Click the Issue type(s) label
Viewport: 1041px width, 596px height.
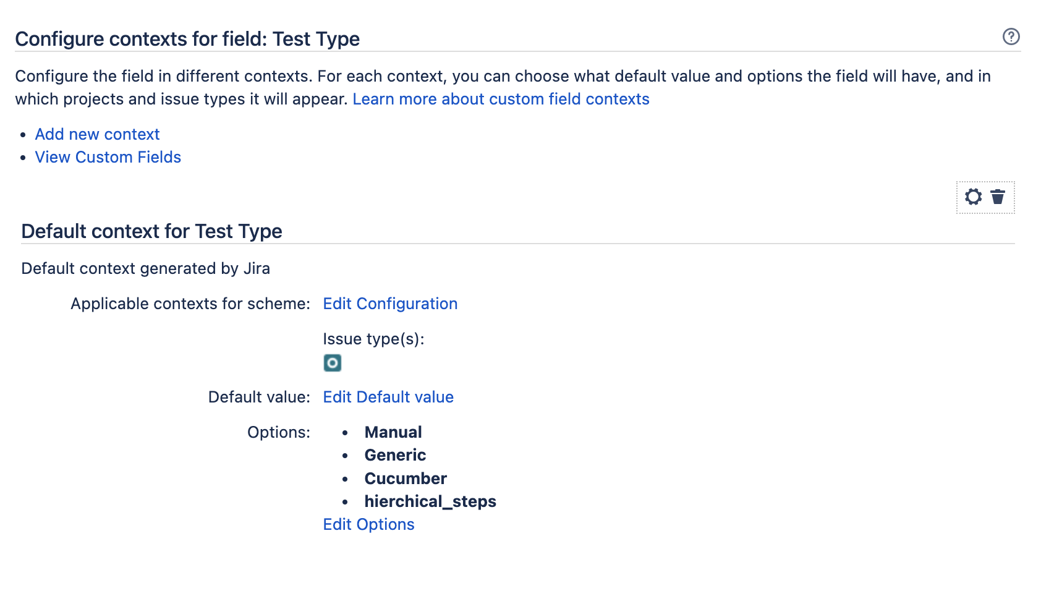[373, 339]
